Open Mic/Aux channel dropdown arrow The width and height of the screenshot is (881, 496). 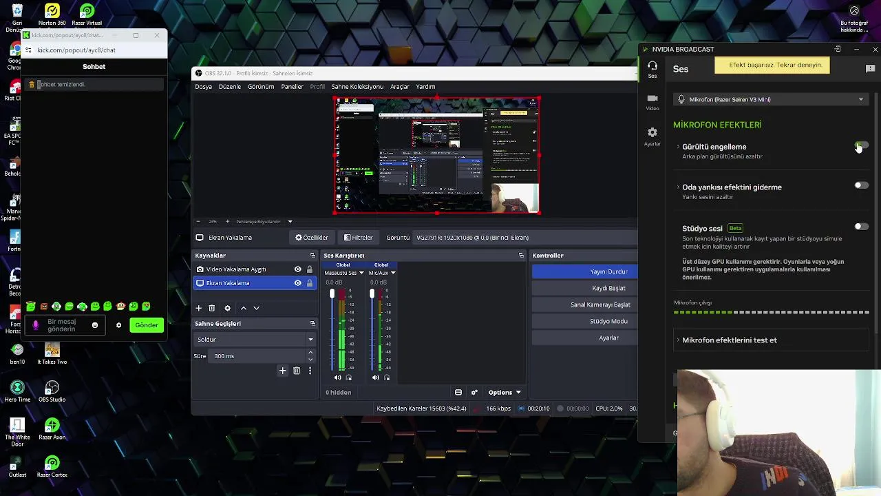392,273
